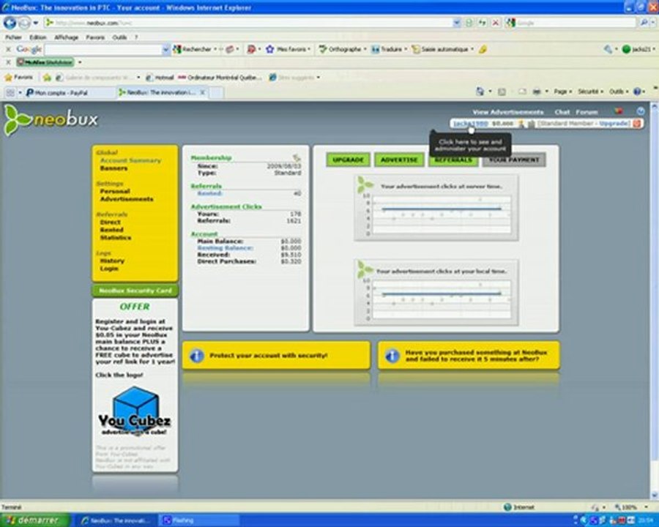Image resolution: width=659 pixels, height=527 pixels.
Task: Click the Rental Balance link
Action: pyautogui.click(x=225, y=248)
